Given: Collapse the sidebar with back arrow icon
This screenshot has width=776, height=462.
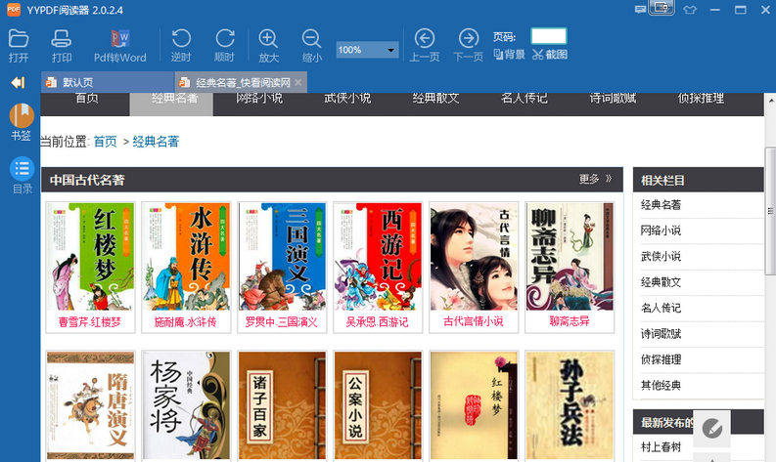Looking at the screenshot, I should [19, 82].
